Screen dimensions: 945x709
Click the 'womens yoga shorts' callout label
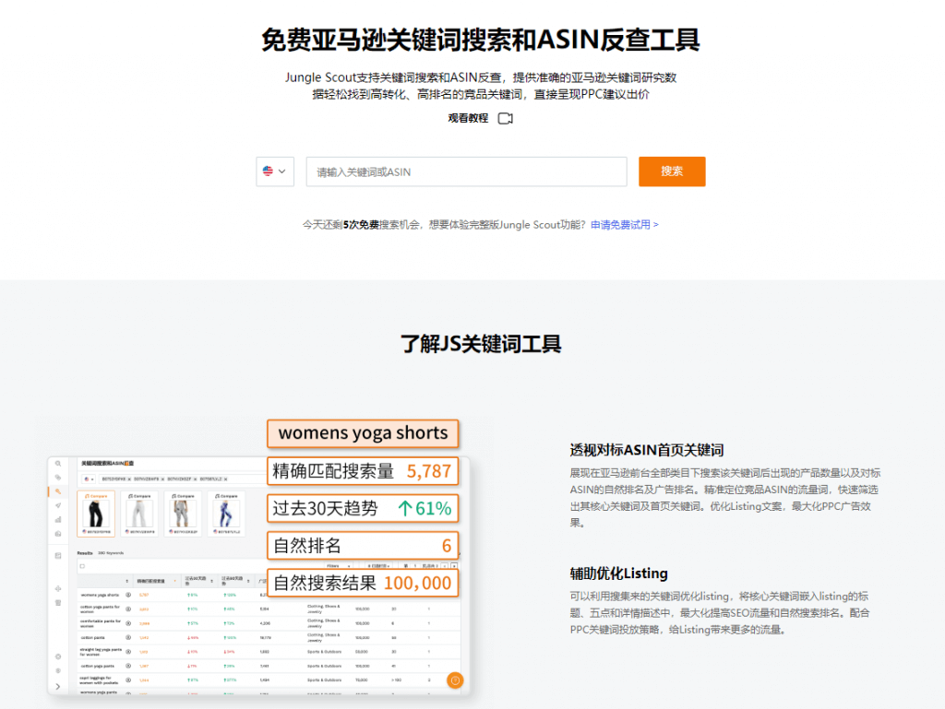coord(363,433)
